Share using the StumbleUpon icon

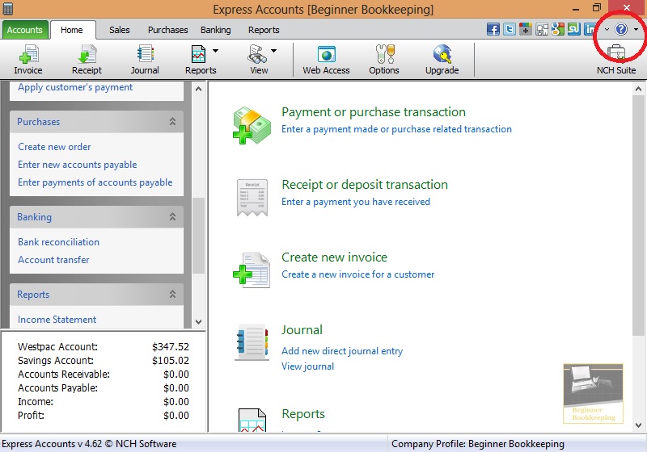pos(574,30)
